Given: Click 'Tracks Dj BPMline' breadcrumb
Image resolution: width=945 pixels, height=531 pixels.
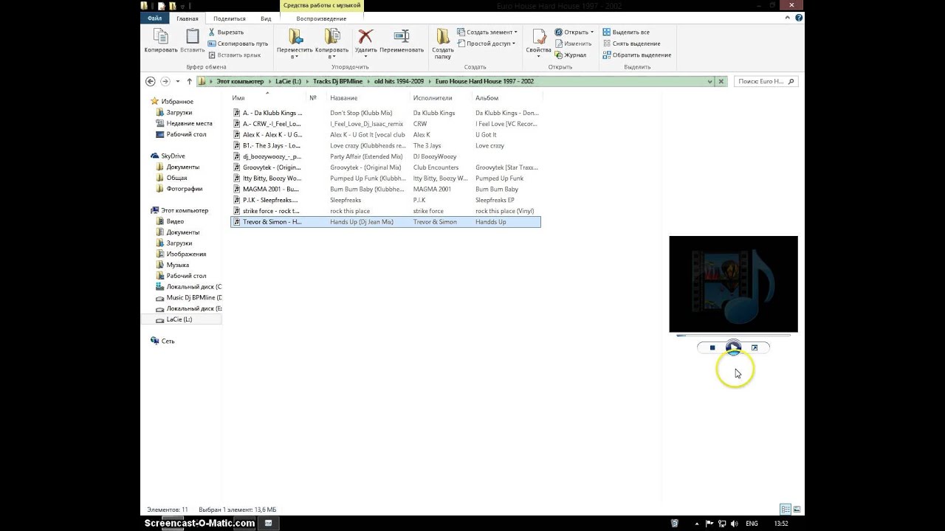Looking at the screenshot, I should (337, 81).
